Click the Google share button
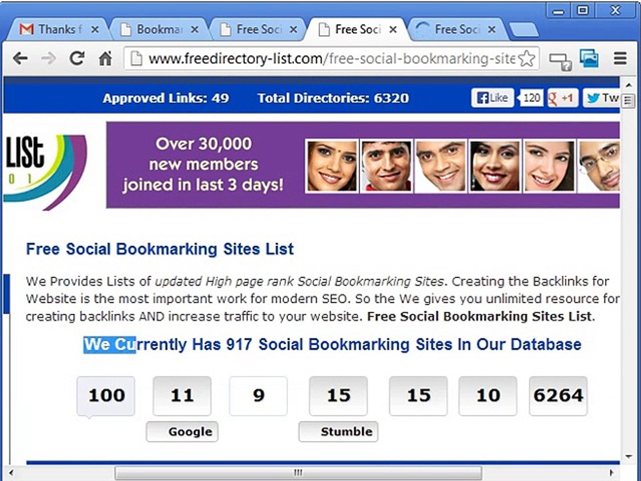641x481 pixels. [182, 432]
